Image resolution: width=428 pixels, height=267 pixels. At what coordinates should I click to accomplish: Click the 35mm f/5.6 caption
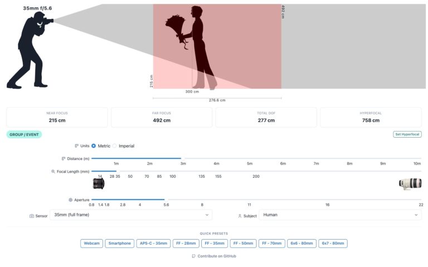pos(37,8)
